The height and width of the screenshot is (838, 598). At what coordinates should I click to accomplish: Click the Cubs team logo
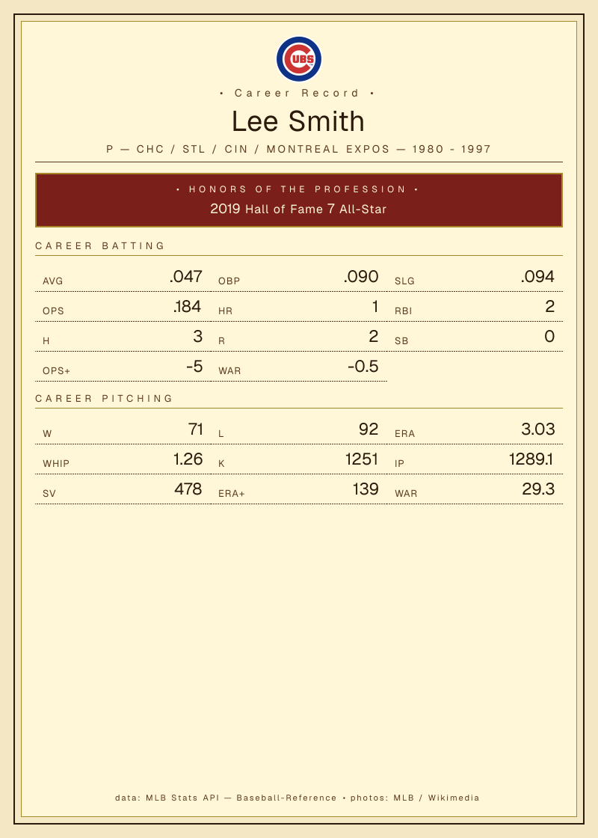click(x=299, y=59)
